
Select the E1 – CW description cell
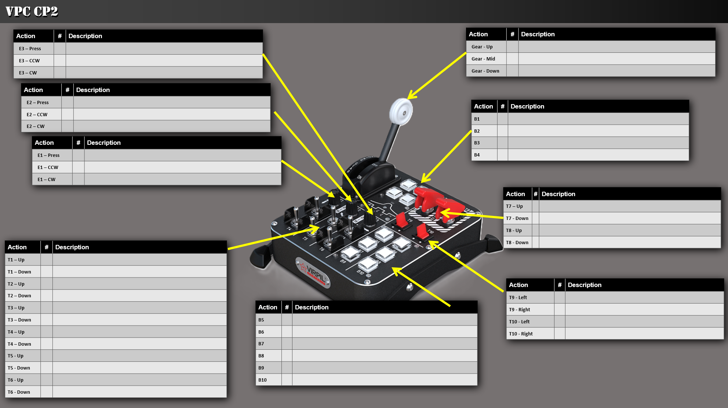[182, 179]
